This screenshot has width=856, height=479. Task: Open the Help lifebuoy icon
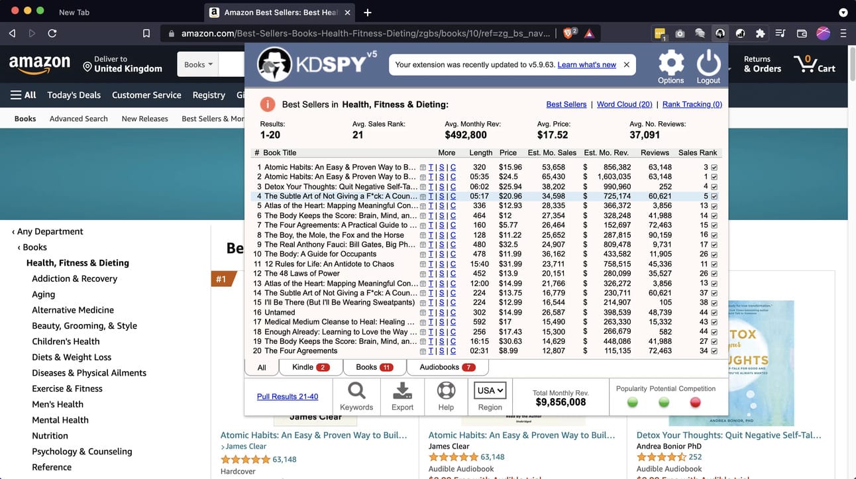tap(446, 391)
